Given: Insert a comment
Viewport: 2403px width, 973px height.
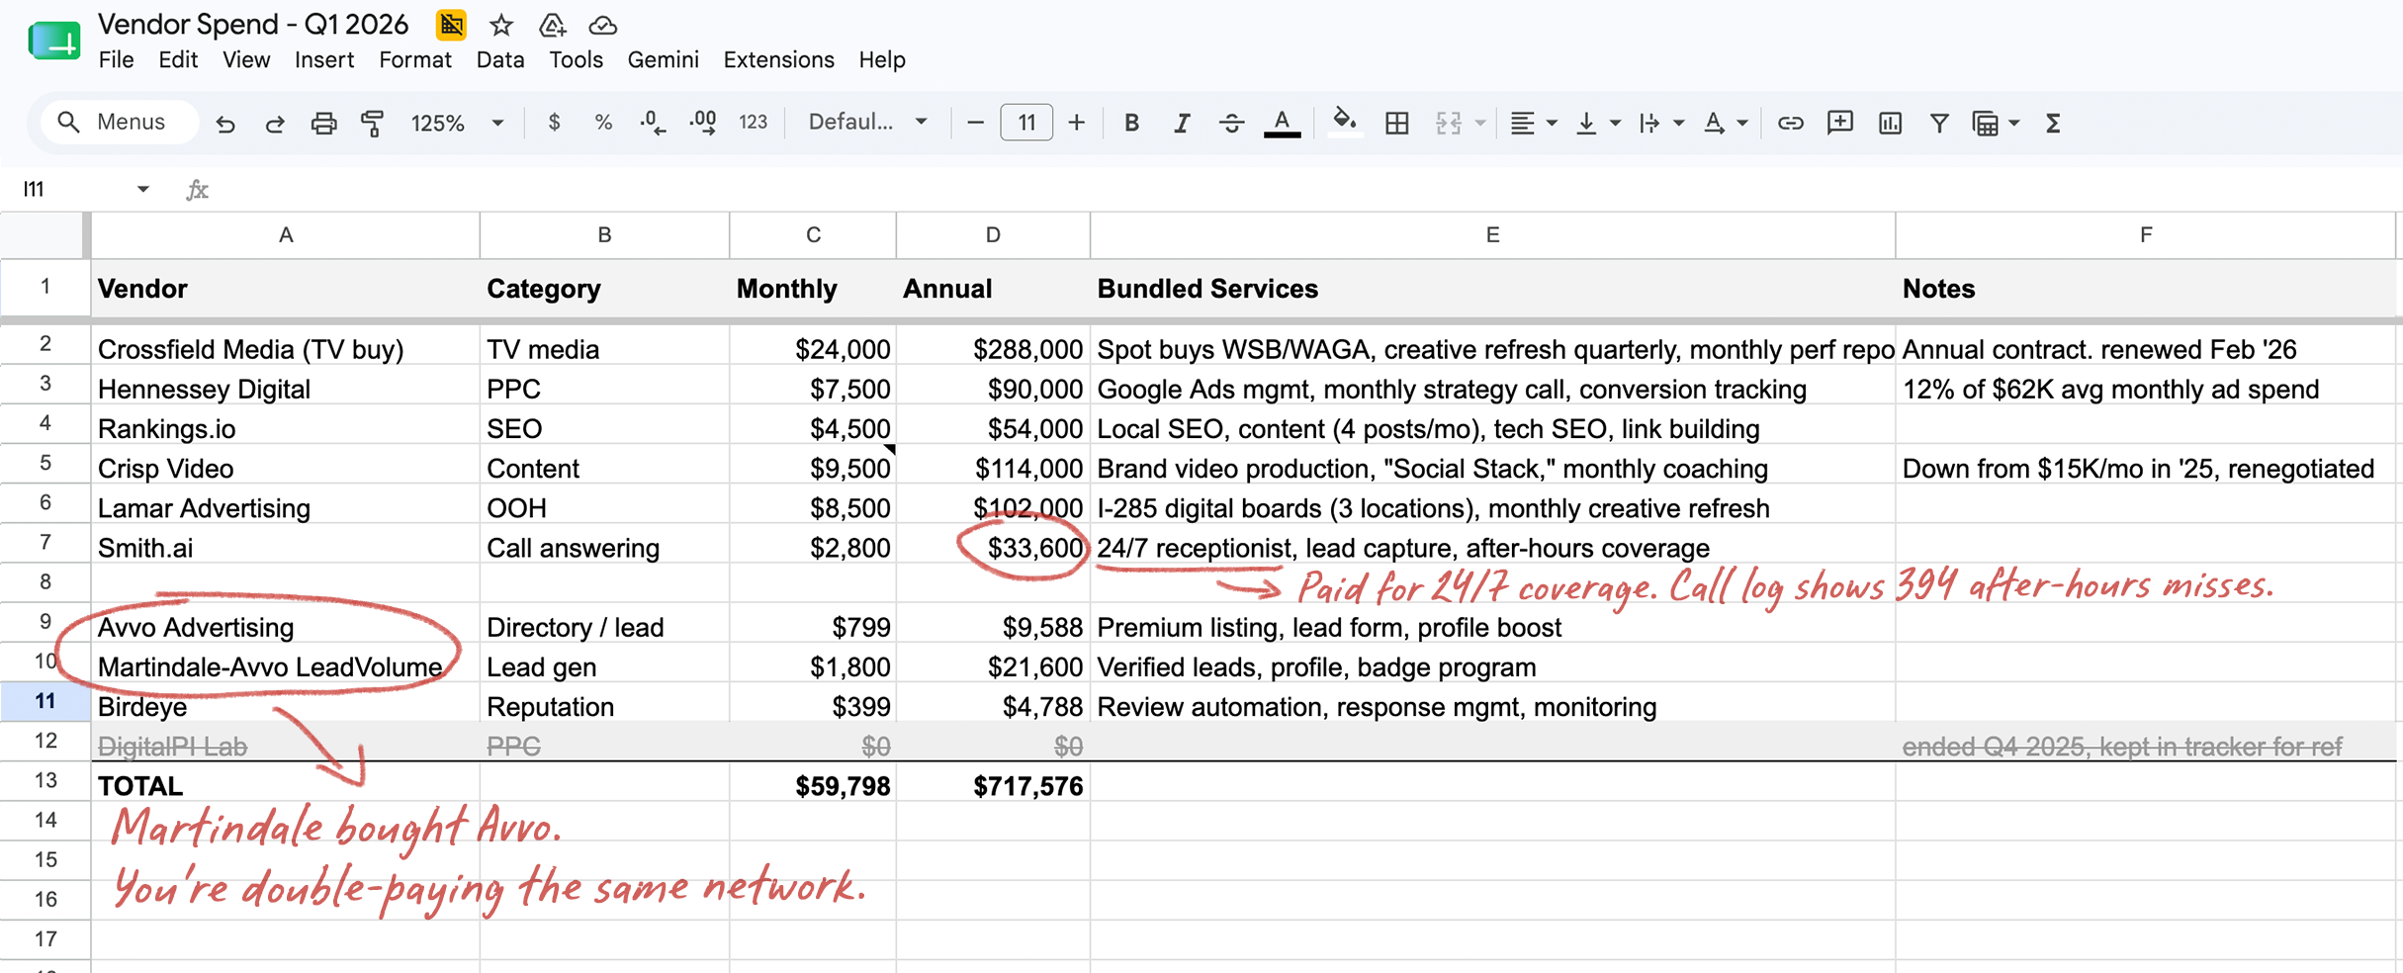Looking at the screenshot, I should (x=1840, y=123).
